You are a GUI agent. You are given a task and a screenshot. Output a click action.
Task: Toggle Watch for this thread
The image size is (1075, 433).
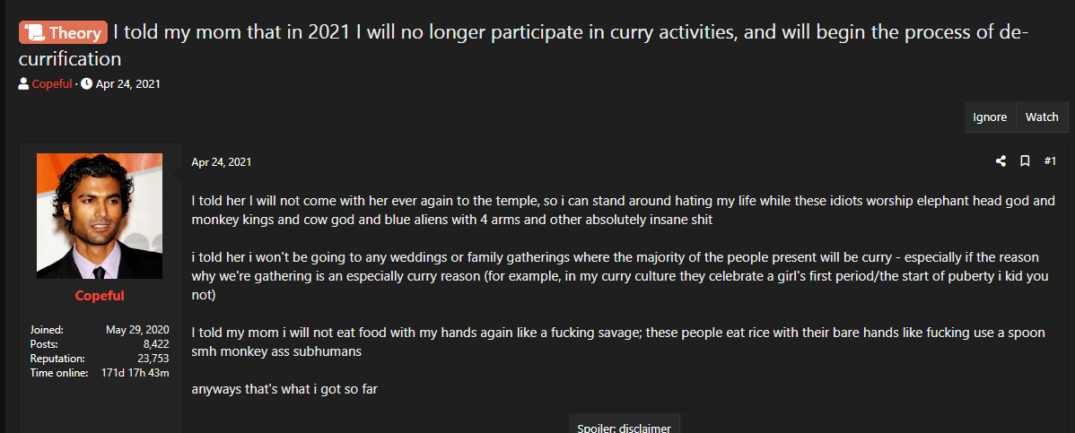[x=1042, y=117]
